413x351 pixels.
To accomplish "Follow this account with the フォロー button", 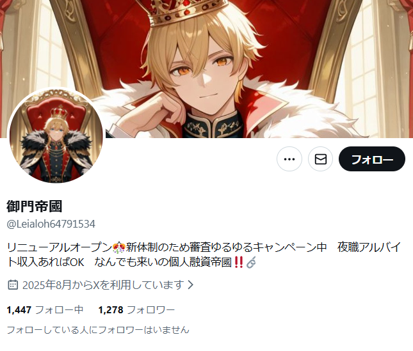I will click(372, 159).
